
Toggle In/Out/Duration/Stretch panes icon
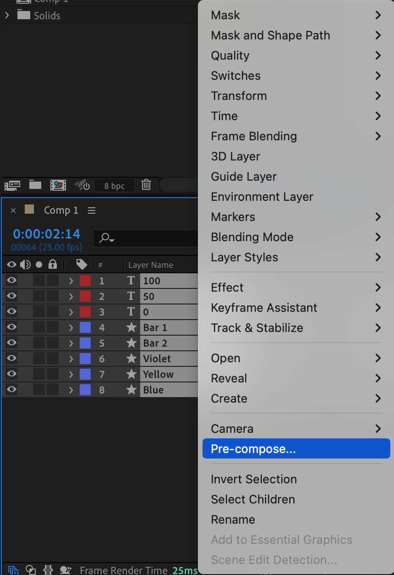pos(48,570)
